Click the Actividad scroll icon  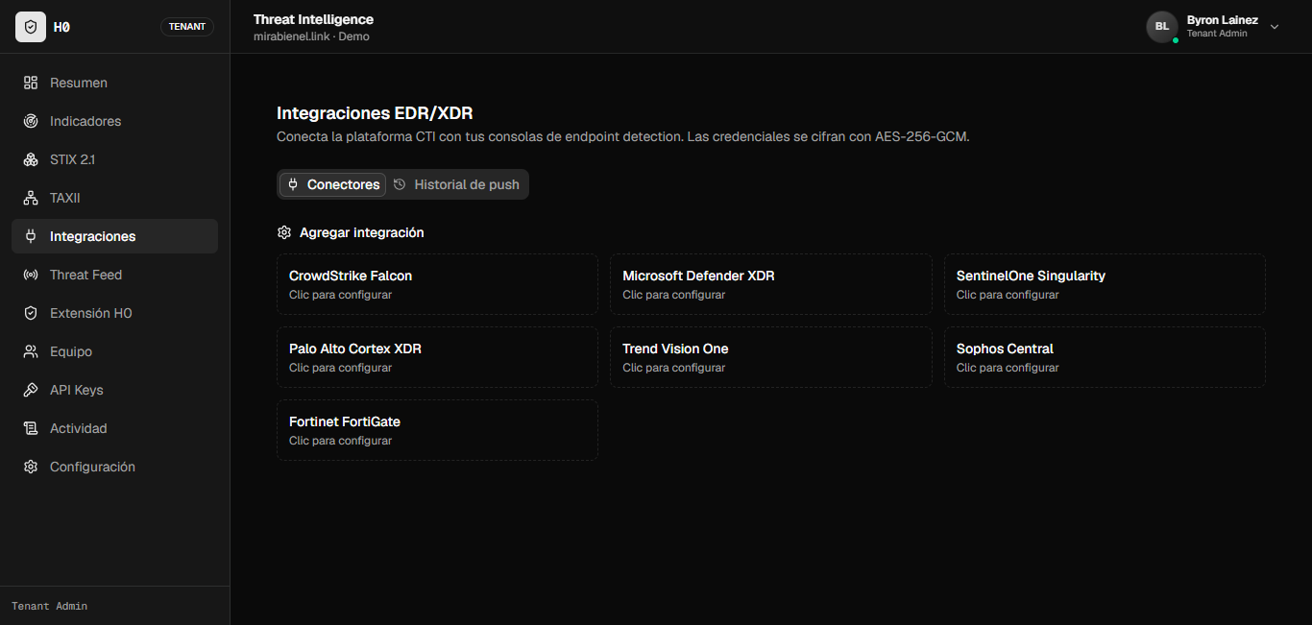[31, 428]
